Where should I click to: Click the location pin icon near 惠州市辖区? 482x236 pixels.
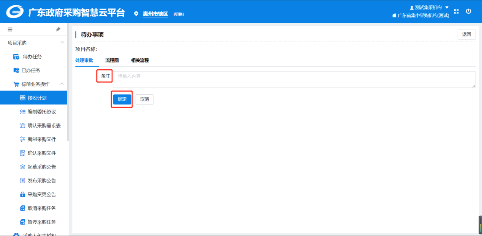pos(136,14)
